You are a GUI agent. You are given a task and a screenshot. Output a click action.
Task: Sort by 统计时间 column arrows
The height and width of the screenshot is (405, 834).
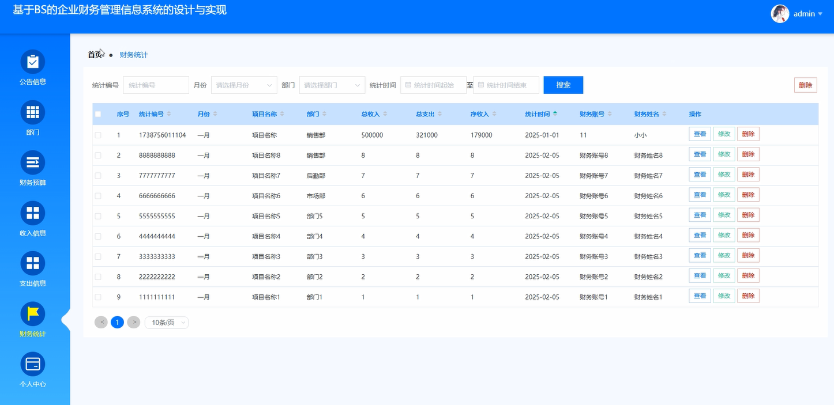[555, 114]
